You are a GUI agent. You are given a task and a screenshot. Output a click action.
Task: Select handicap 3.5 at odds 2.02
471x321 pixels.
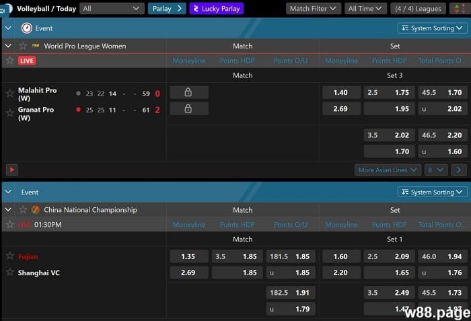point(390,135)
